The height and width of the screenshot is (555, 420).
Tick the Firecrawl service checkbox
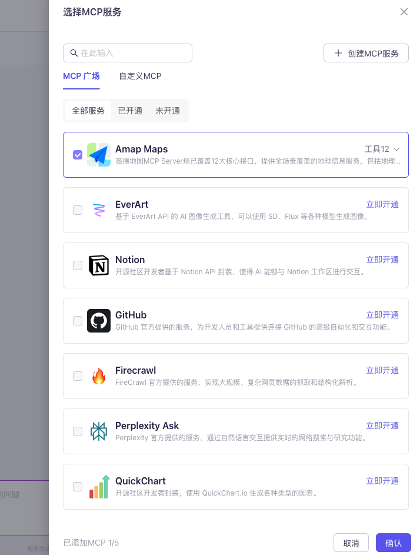click(x=78, y=376)
